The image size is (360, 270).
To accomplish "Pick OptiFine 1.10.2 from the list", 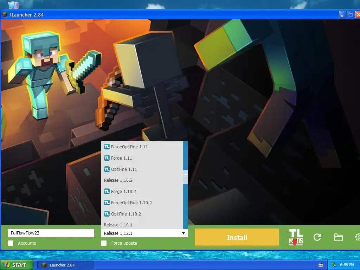I will pos(142,214).
